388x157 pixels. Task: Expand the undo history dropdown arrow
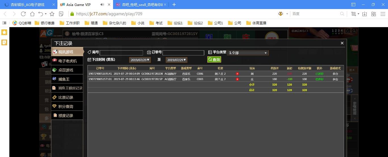46,14
